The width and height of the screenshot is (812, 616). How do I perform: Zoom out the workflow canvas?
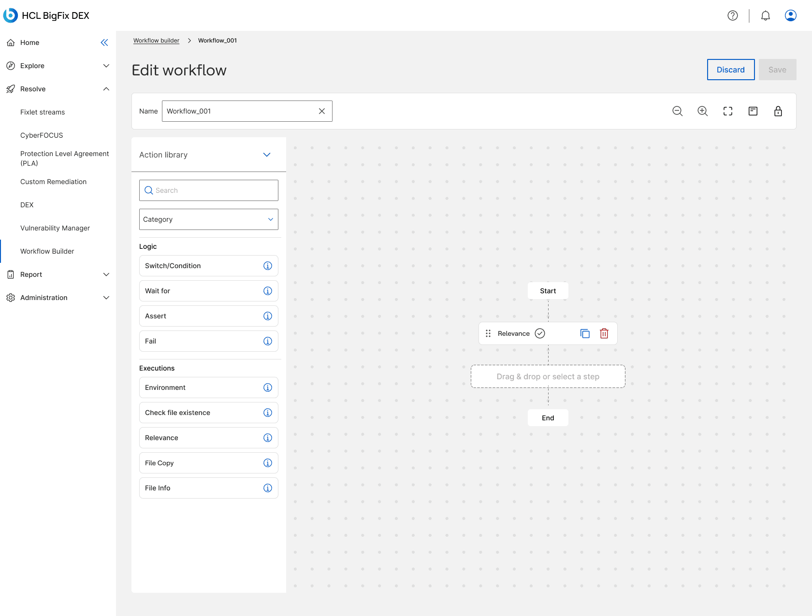click(x=678, y=111)
